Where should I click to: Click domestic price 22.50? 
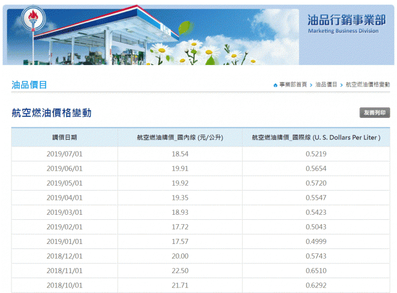(x=180, y=271)
